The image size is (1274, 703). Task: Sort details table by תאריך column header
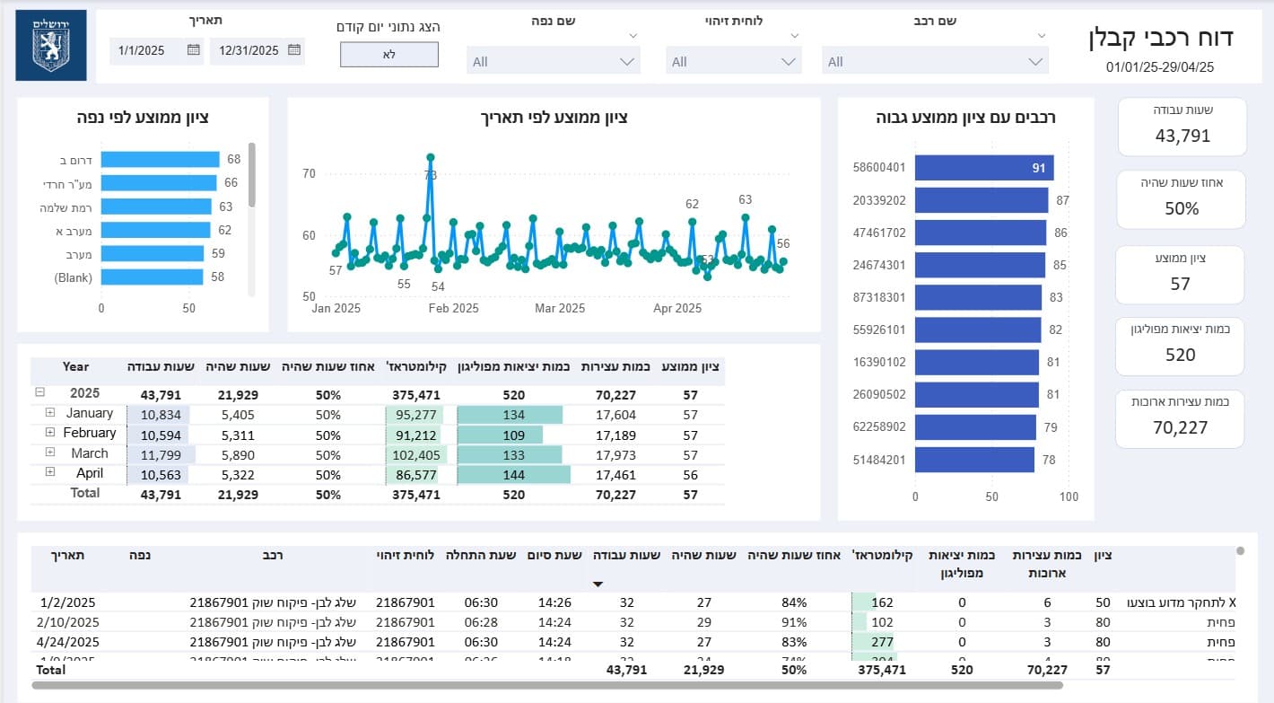point(67,555)
